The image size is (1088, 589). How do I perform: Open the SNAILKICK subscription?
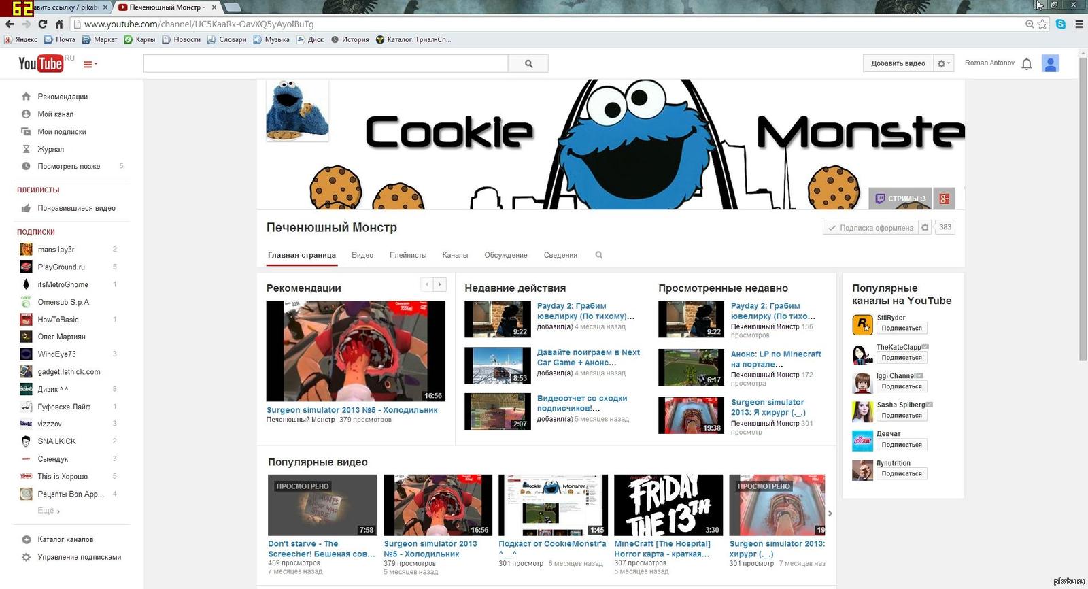(56, 441)
